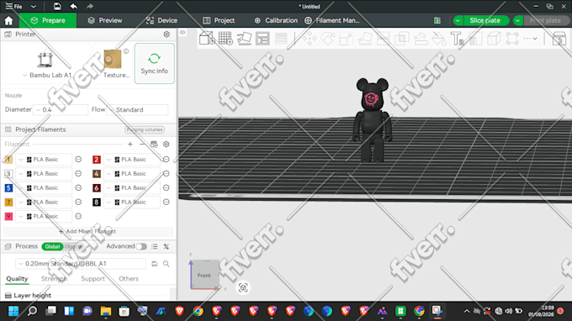Open the Strength settings tab

54,279
